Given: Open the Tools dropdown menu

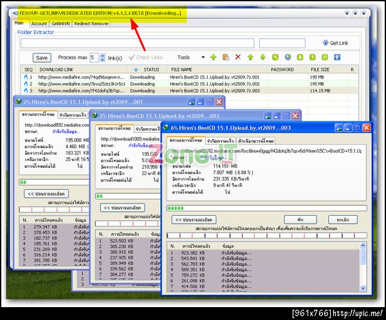Looking at the screenshot, I should [191, 57].
